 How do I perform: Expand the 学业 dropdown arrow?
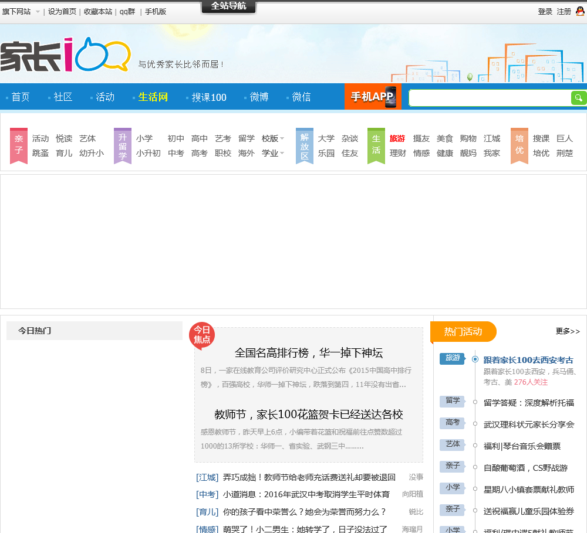[x=282, y=154]
